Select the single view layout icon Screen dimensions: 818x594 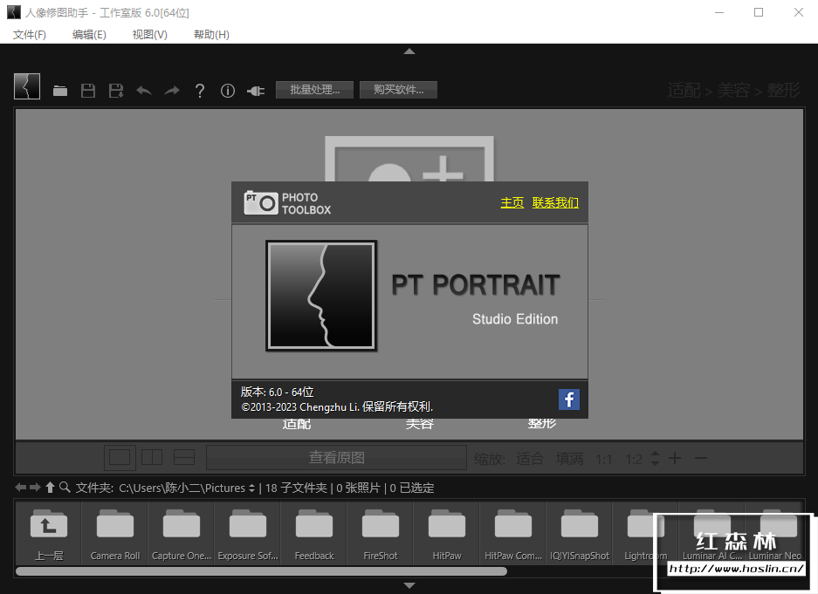pyautogui.click(x=120, y=458)
